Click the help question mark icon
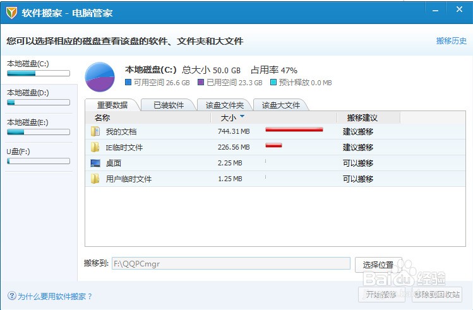Image resolution: width=473 pixels, height=310 pixels. 11,295
